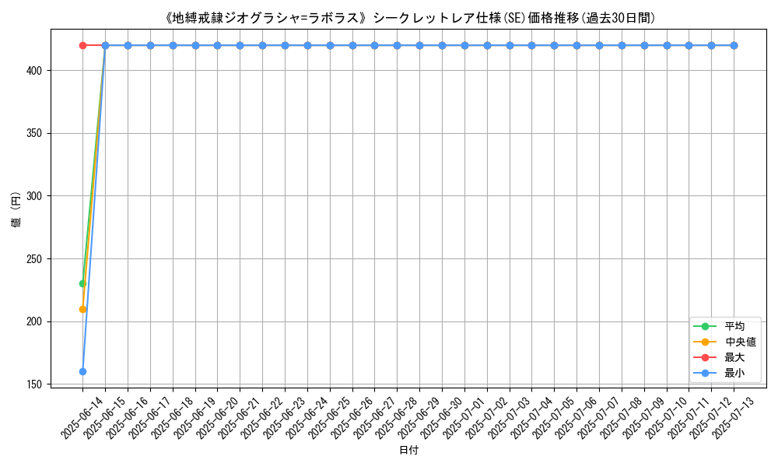This screenshot has width=778, height=467.
Task: Click the date label 2025-06-15
Action: click(x=104, y=419)
